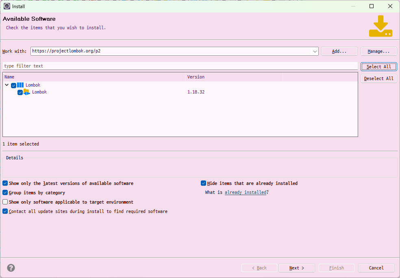400x278 pixels.
Task: Open Manage... software sites button
Action: tap(379, 51)
